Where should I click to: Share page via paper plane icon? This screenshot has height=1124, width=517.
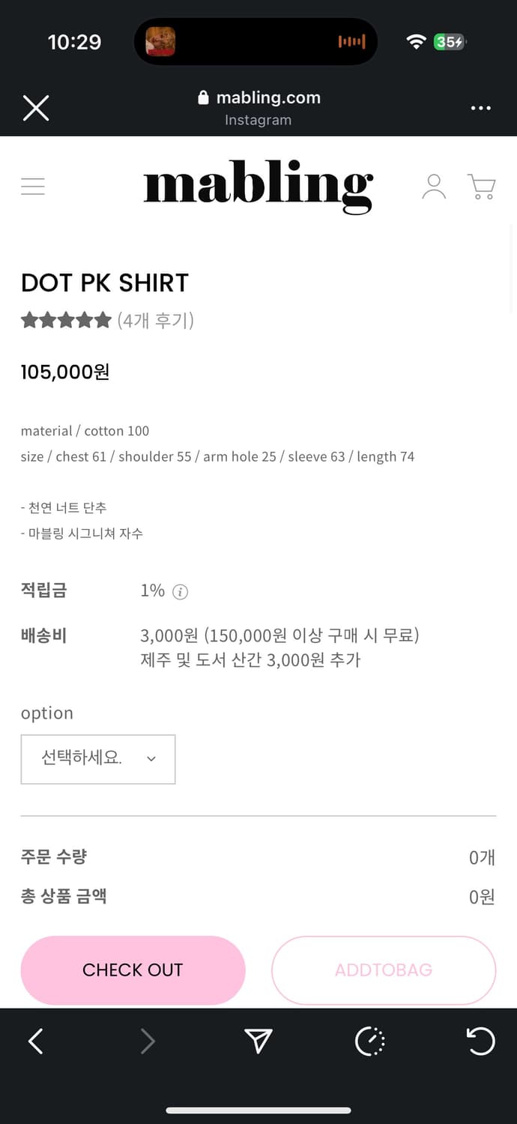pyautogui.click(x=258, y=1041)
